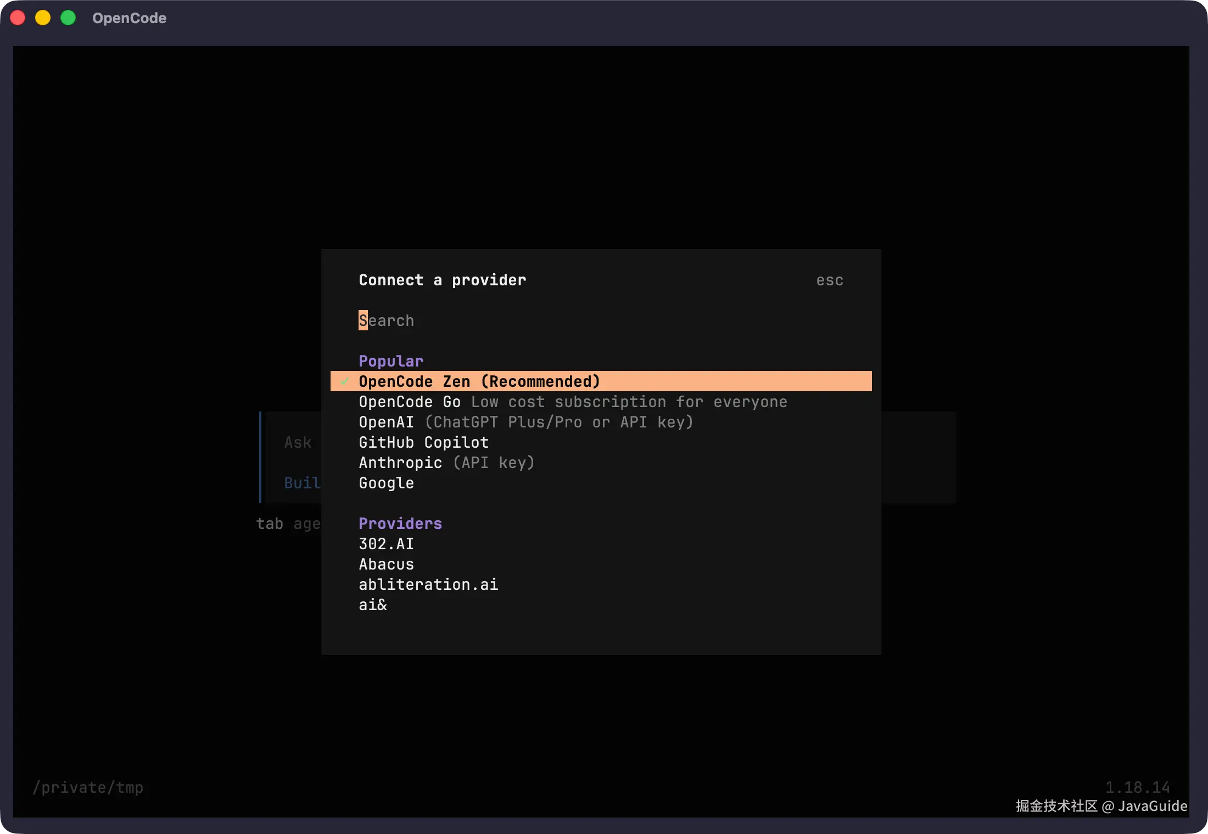The height and width of the screenshot is (834, 1208).
Task: Click the tab agents hint text
Action: point(288,523)
